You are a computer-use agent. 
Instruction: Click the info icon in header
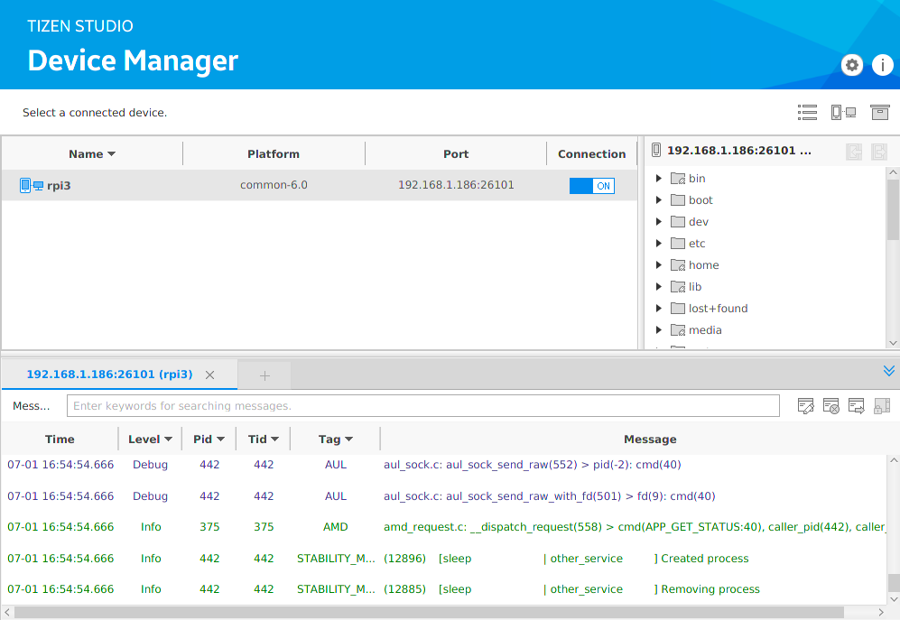[x=881, y=65]
